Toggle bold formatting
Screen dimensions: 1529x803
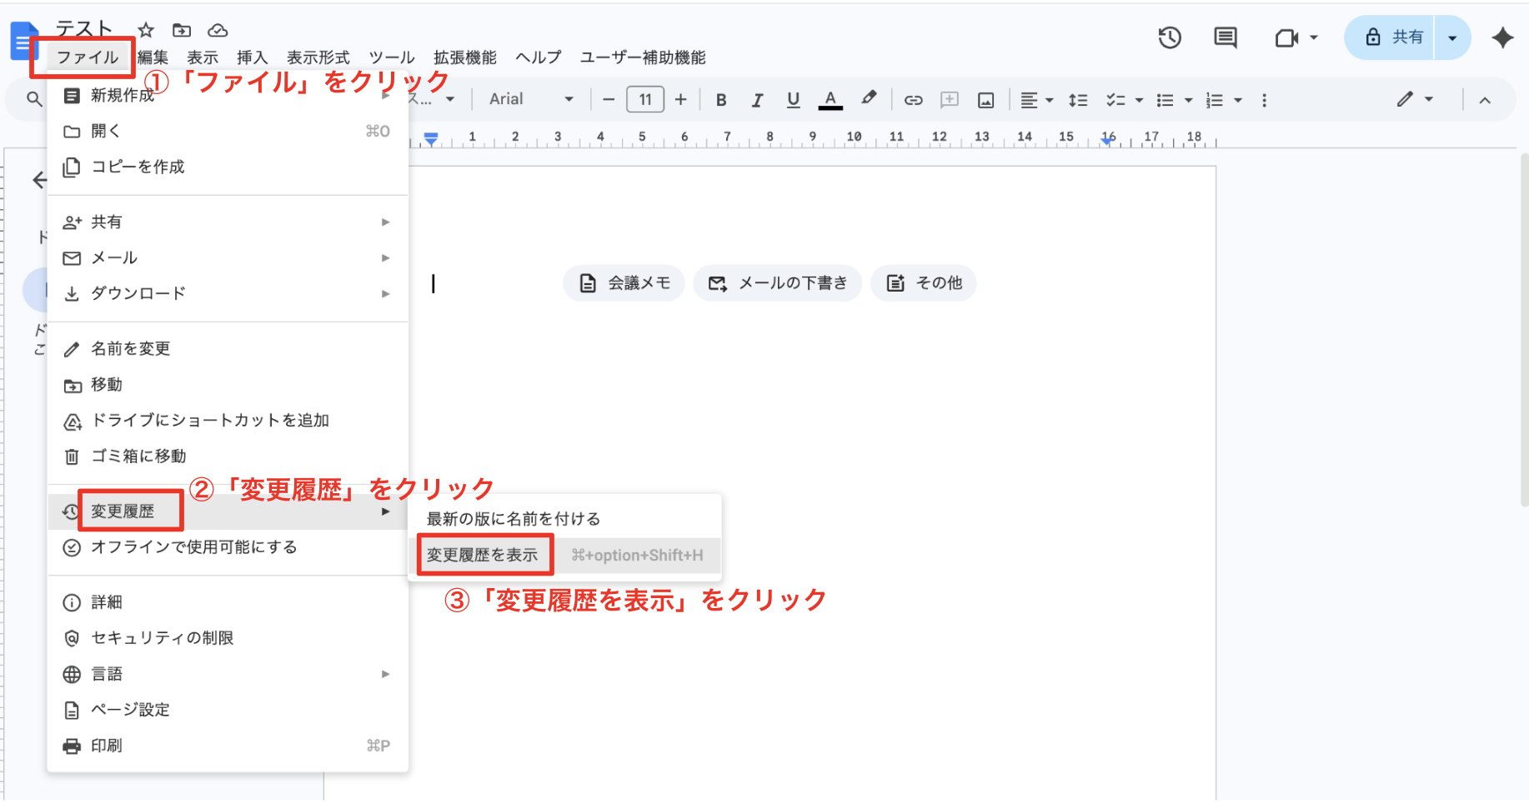[721, 100]
